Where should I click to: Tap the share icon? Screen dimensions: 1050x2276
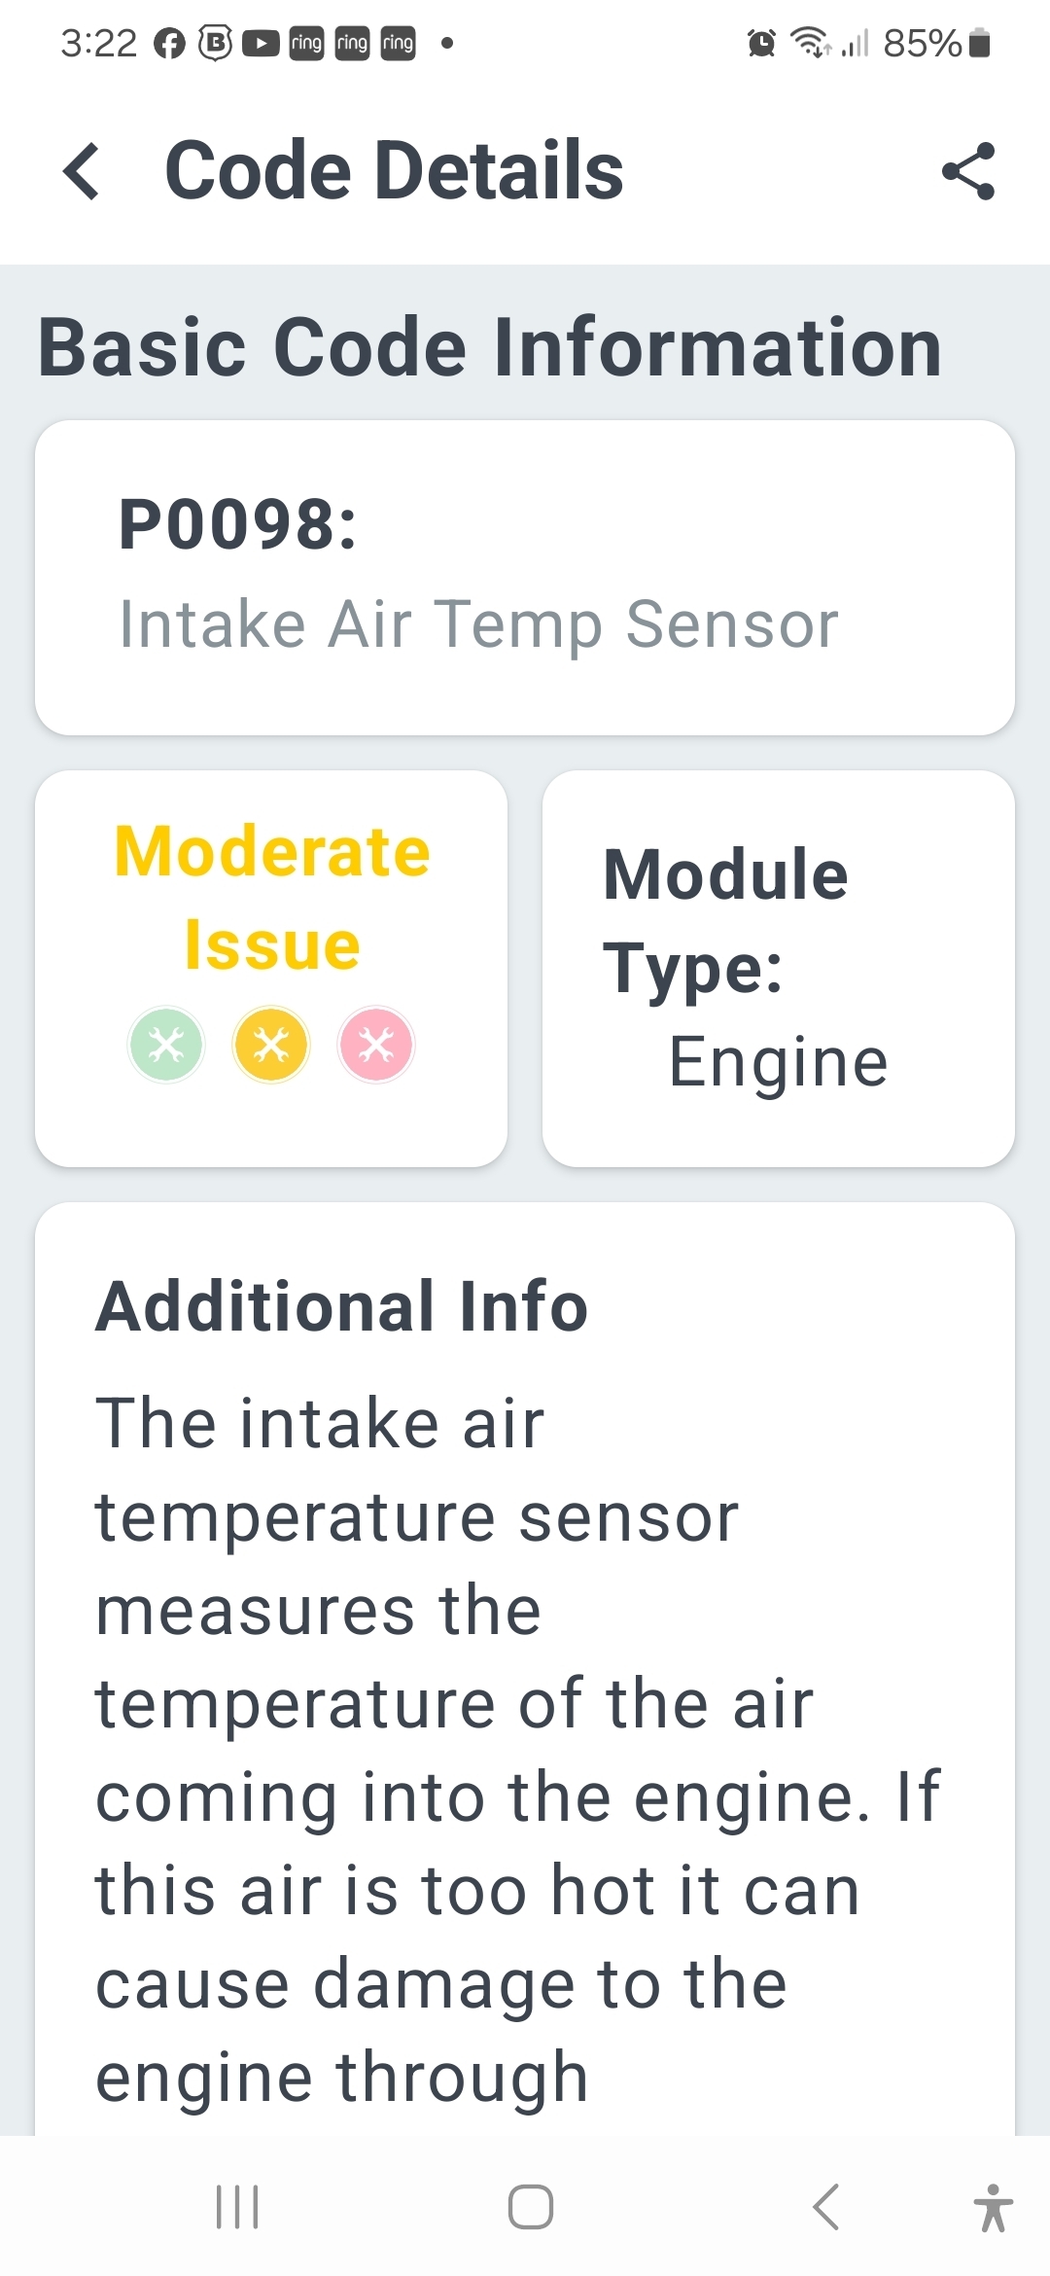968,171
